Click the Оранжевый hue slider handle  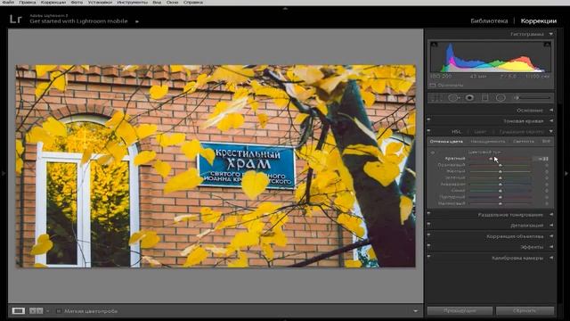[x=501, y=166]
